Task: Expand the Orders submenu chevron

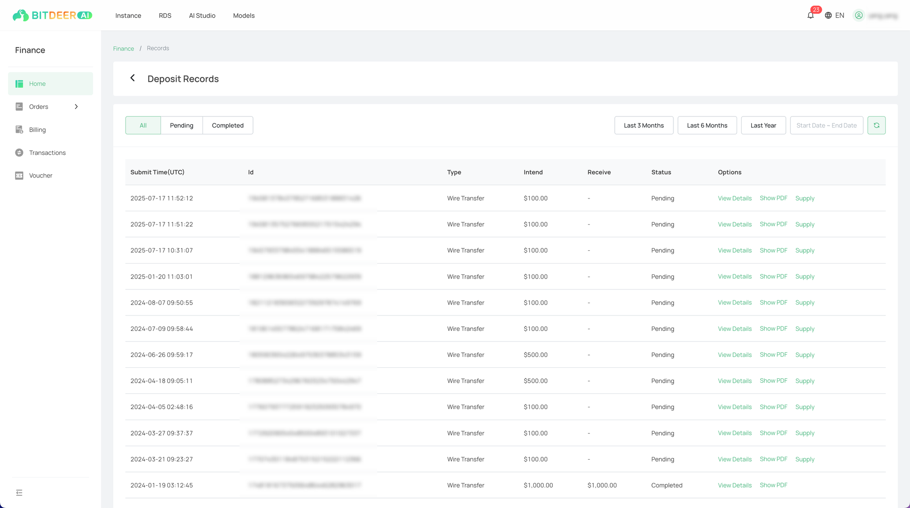Action: (x=76, y=107)
